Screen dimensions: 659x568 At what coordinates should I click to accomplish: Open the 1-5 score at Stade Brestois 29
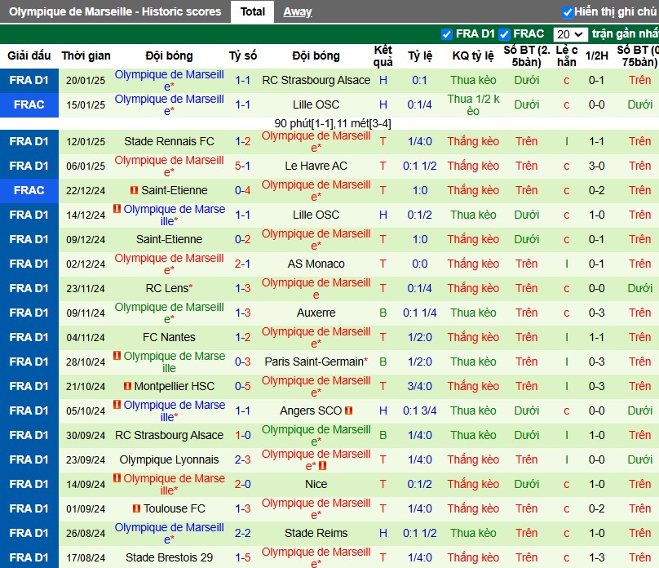(x=242, y=557)
